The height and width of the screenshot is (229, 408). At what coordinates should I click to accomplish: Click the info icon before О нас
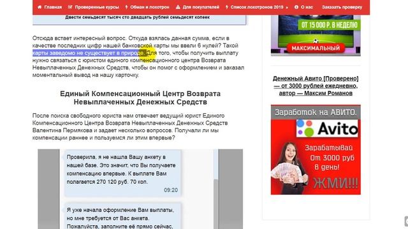[296, 7]
